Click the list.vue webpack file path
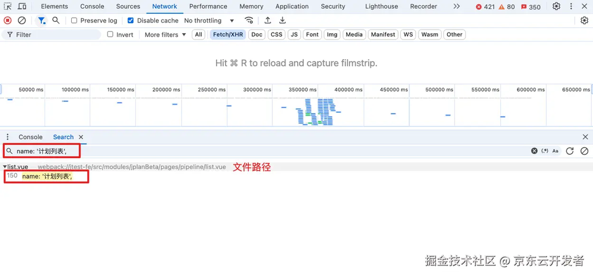The width and height of the screenshot is (593, 276). point(132,167)
